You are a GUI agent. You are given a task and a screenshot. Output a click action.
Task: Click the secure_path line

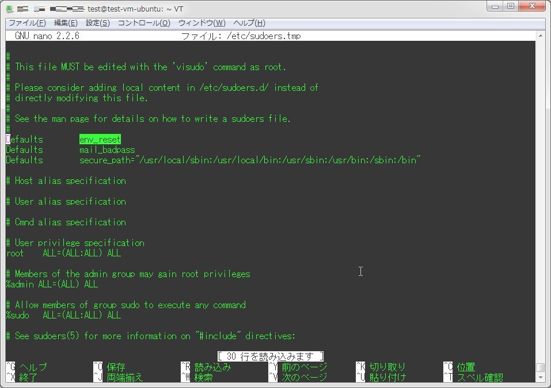click(213, 160)
